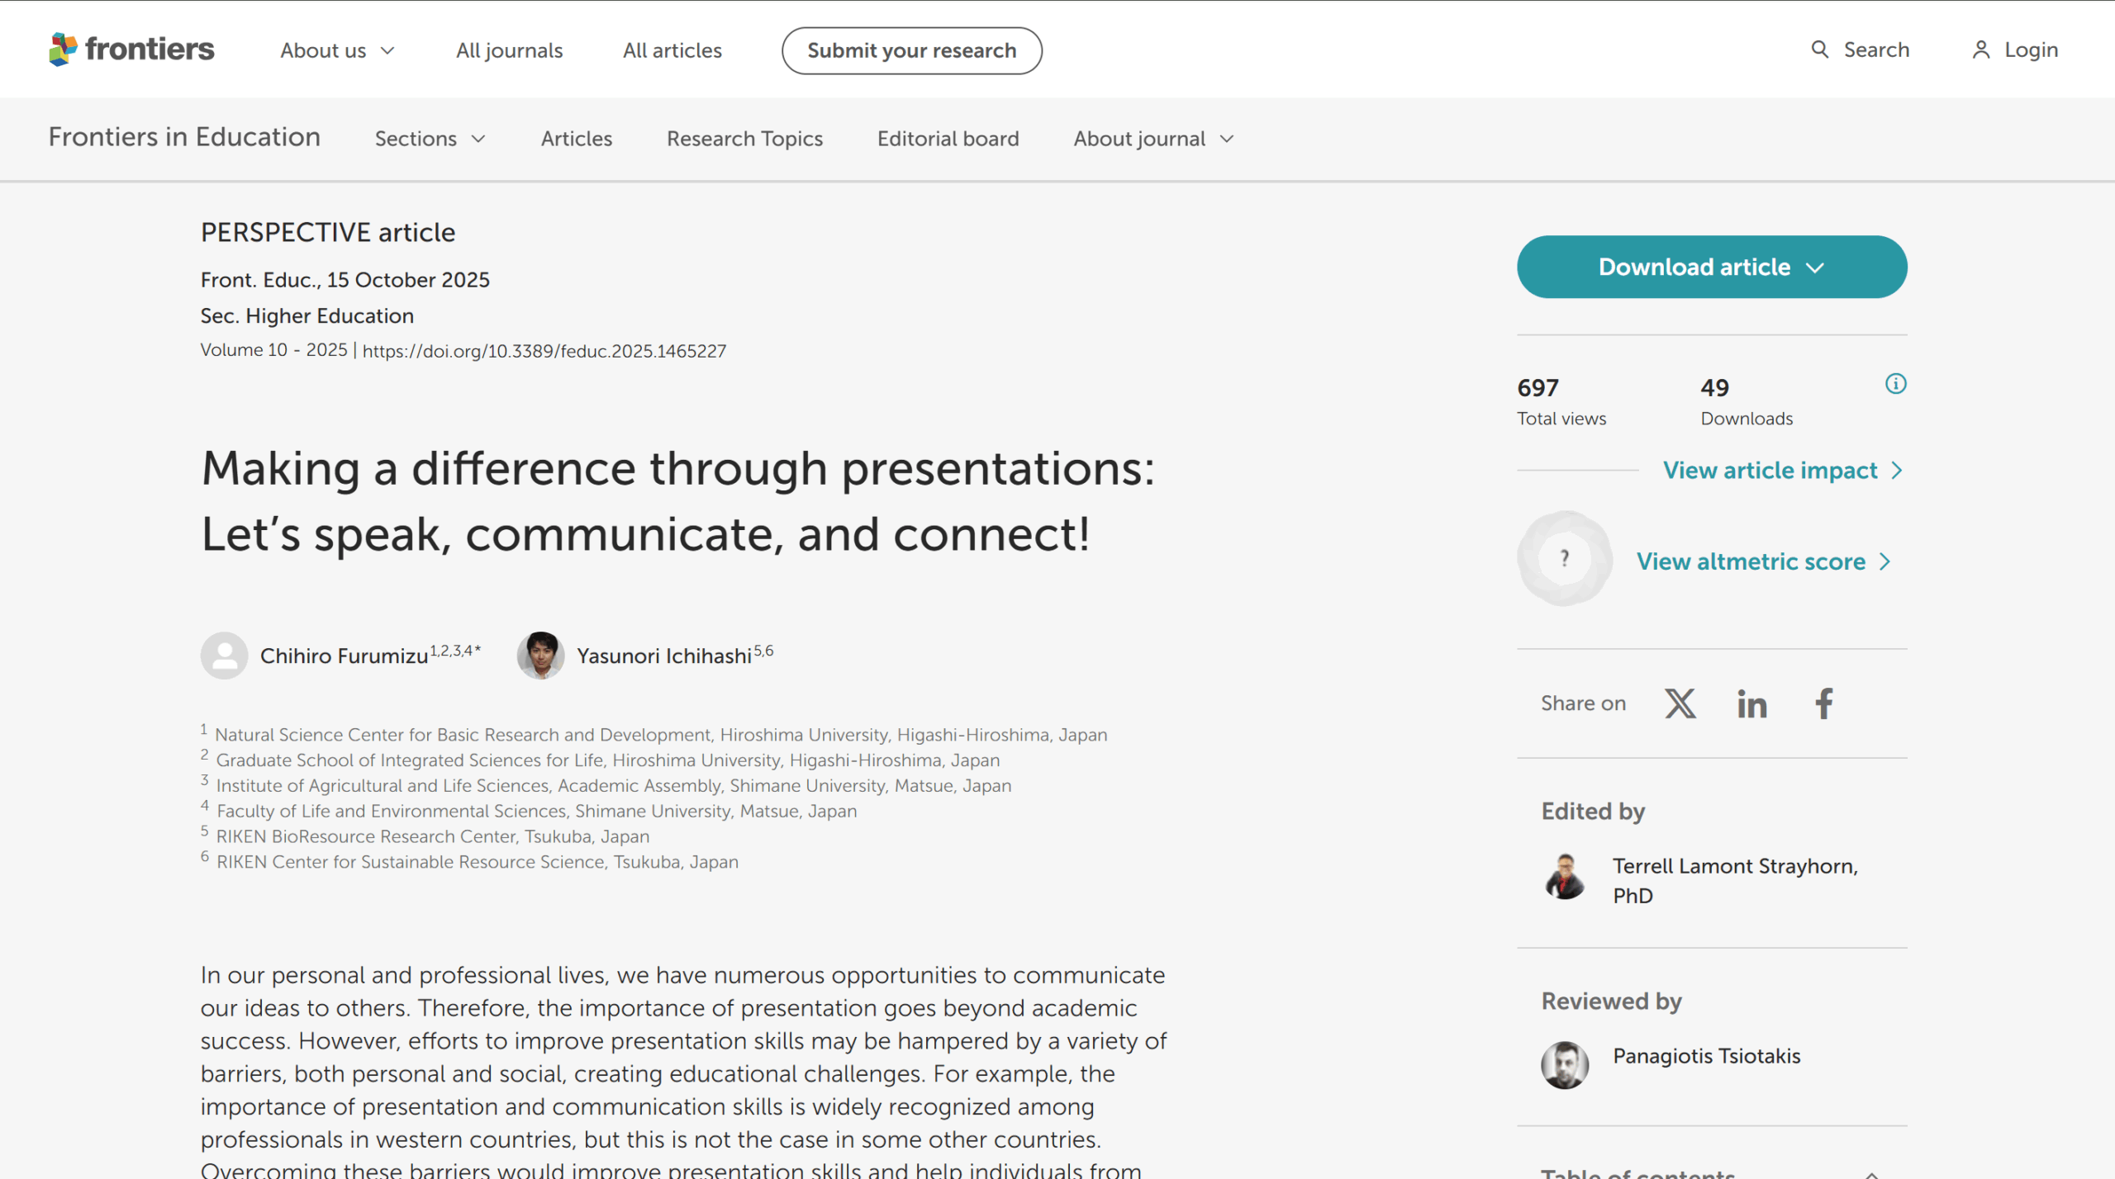Expand the About journal dropdown

[1153, 139]
